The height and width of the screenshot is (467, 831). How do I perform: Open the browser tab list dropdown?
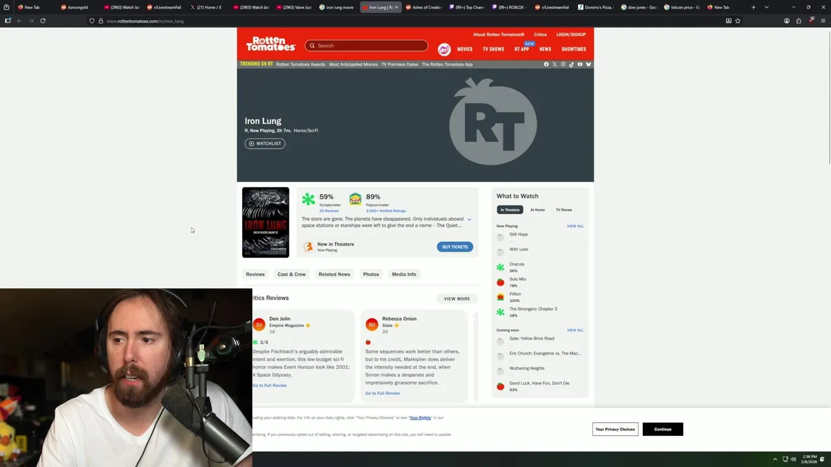767,7
